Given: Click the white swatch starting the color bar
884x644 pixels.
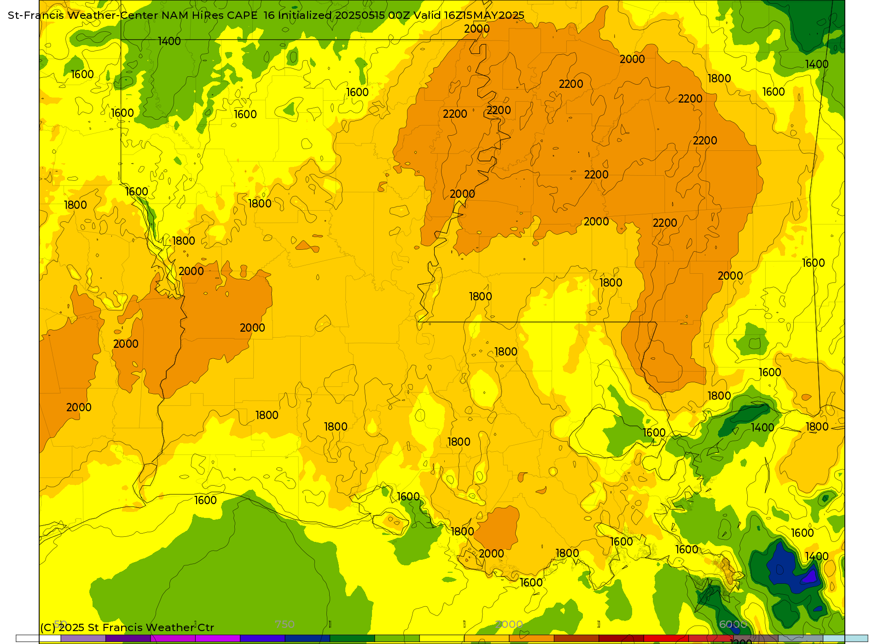Looking at the screenshot, I should (x=39, y=638).
